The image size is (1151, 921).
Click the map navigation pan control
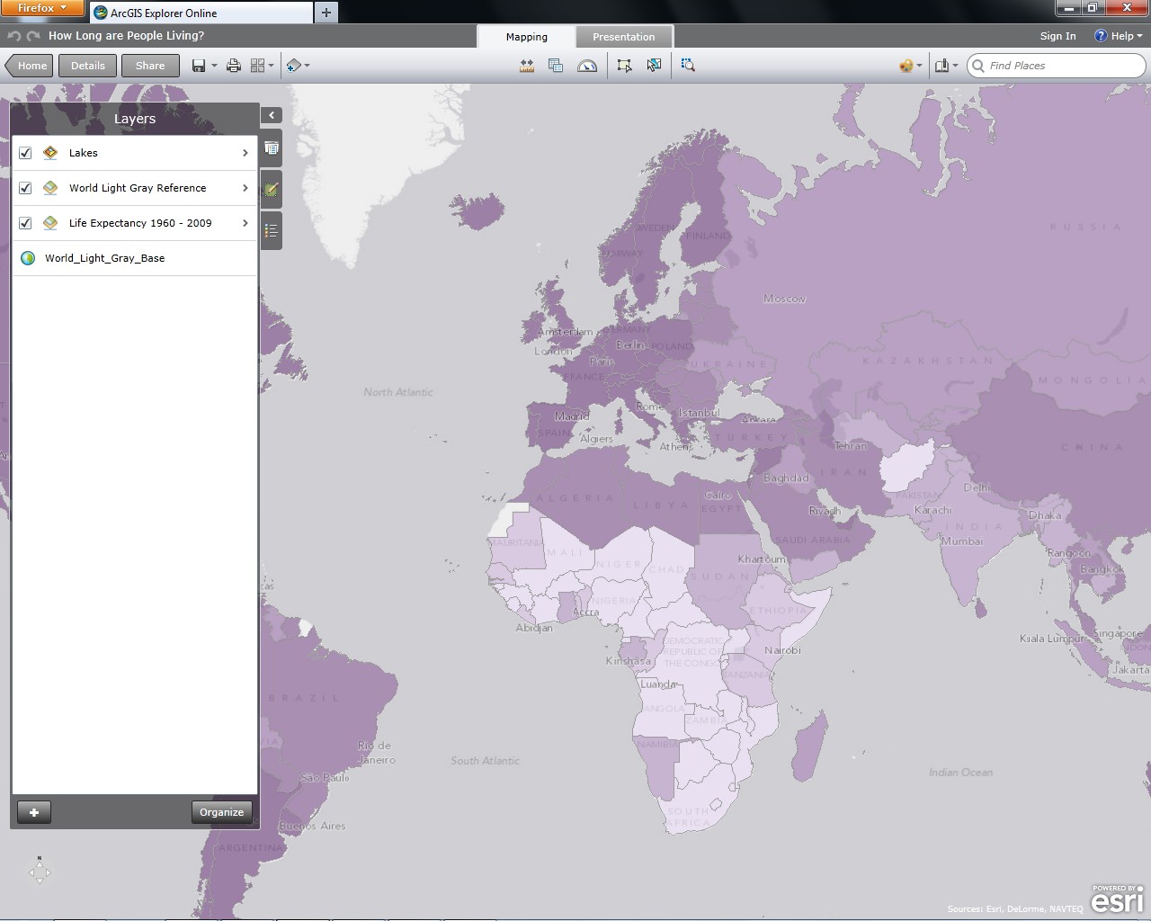click(x=40, y=872)
